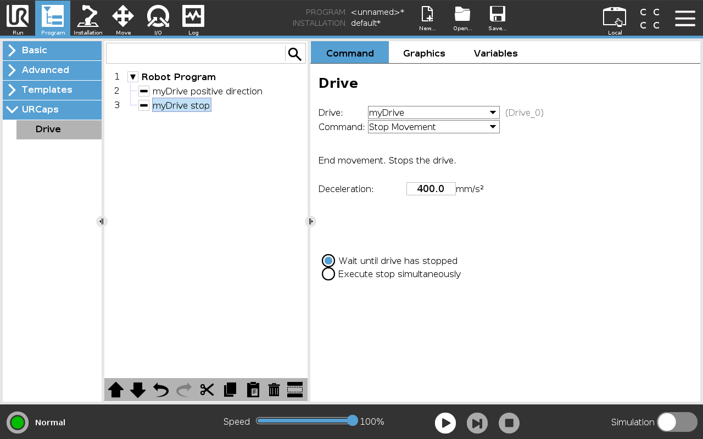Switch to the Graphics tab

tap(423, 53)
